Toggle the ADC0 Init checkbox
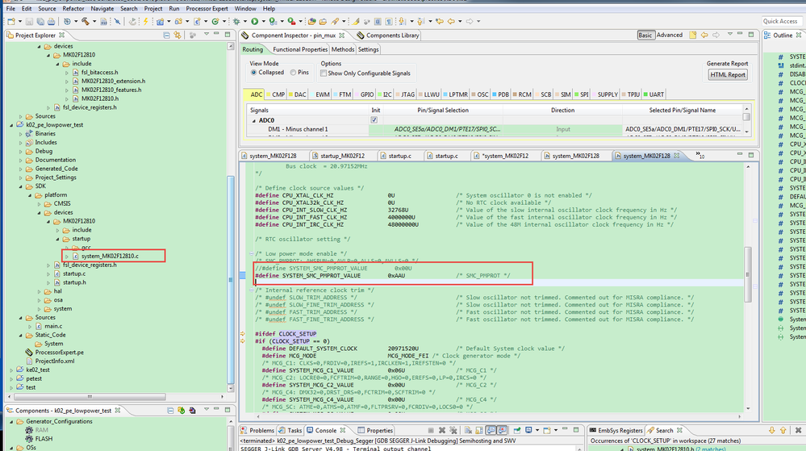Screen dimensions: 806x451 click(x=374, y=120)
